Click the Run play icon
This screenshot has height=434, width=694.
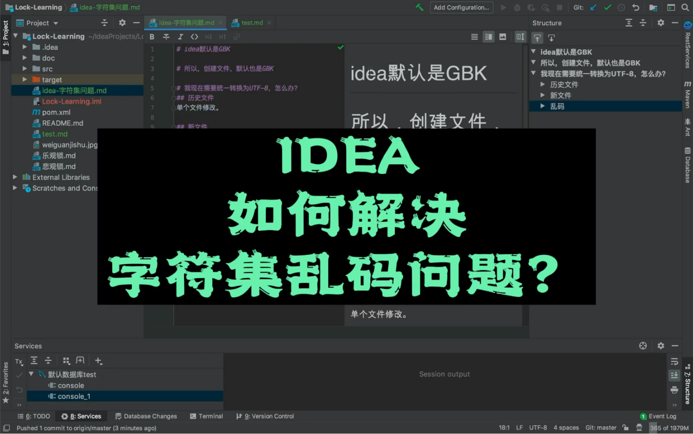pyautogui.click(x=503, y=7)
